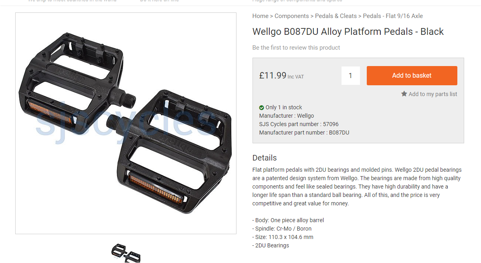481x263 pixels.
Task: Click the Wellgo B087DU product title
Action: click(348, 32)
